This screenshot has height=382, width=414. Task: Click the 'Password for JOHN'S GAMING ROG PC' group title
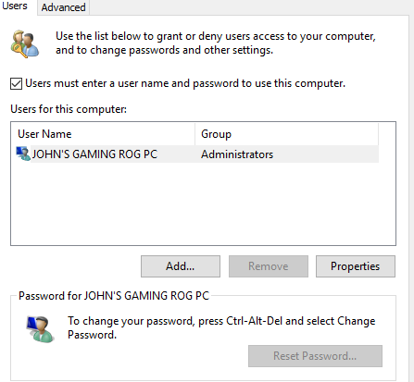point(114,296)
